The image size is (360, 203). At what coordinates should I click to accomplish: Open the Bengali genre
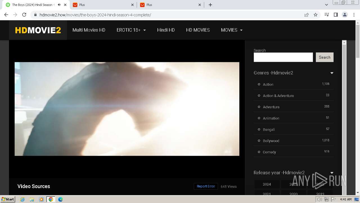point(269,129)
